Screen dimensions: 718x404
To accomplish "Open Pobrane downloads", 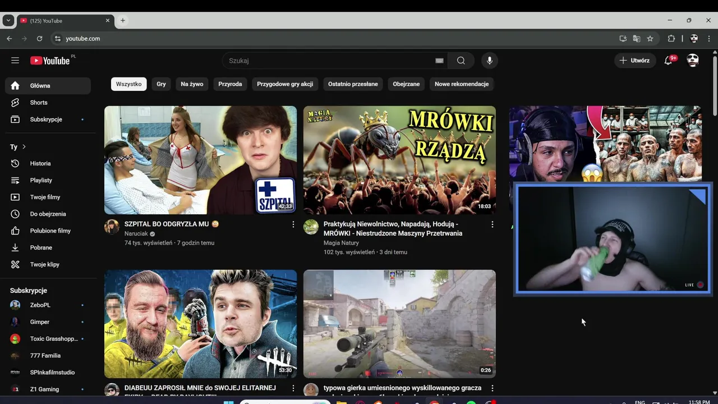I will 48,247.
